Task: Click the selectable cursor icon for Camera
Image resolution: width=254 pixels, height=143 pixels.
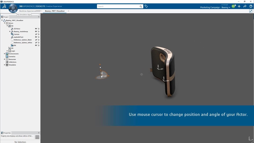Action: 39,34
